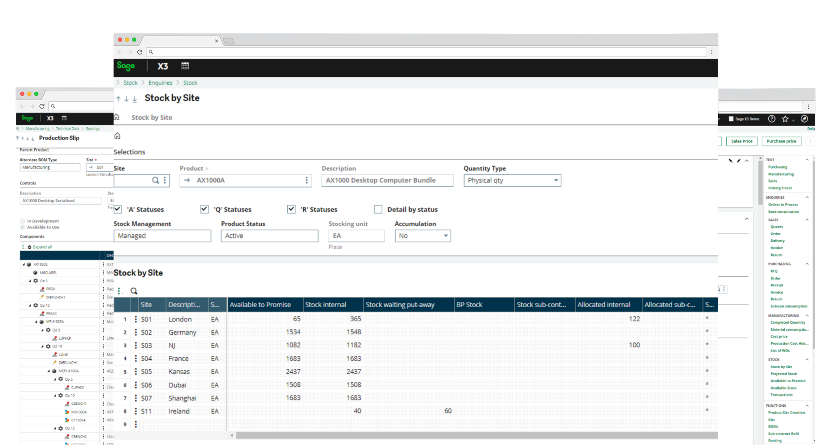
Task: Open the Routings breadcrumb
Action: 93,129
